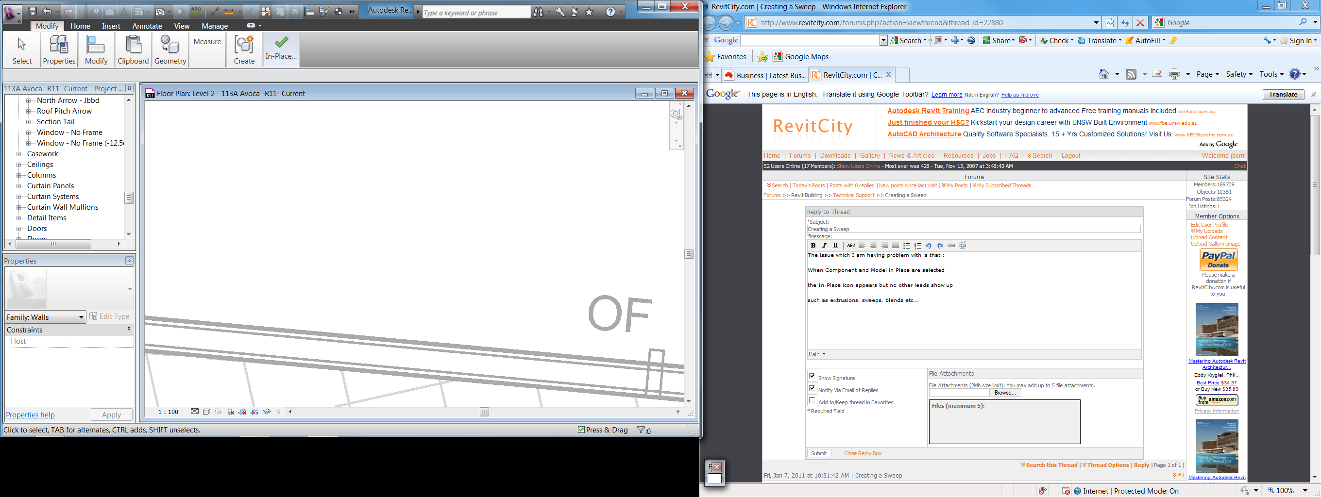
Task: Open Revit help question mark icon
Action: pyautogui.click(x=610, y=12)
